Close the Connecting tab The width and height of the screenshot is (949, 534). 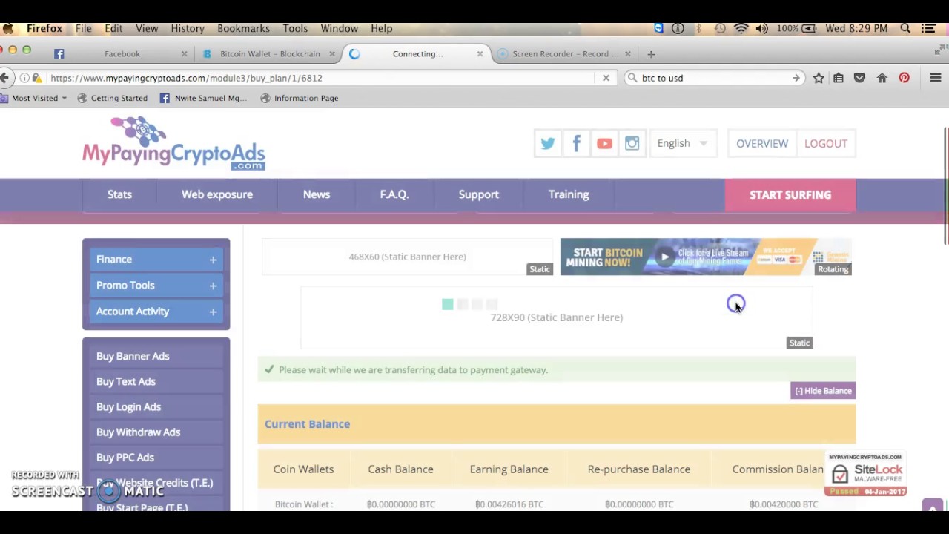click(x=480, y=53)
